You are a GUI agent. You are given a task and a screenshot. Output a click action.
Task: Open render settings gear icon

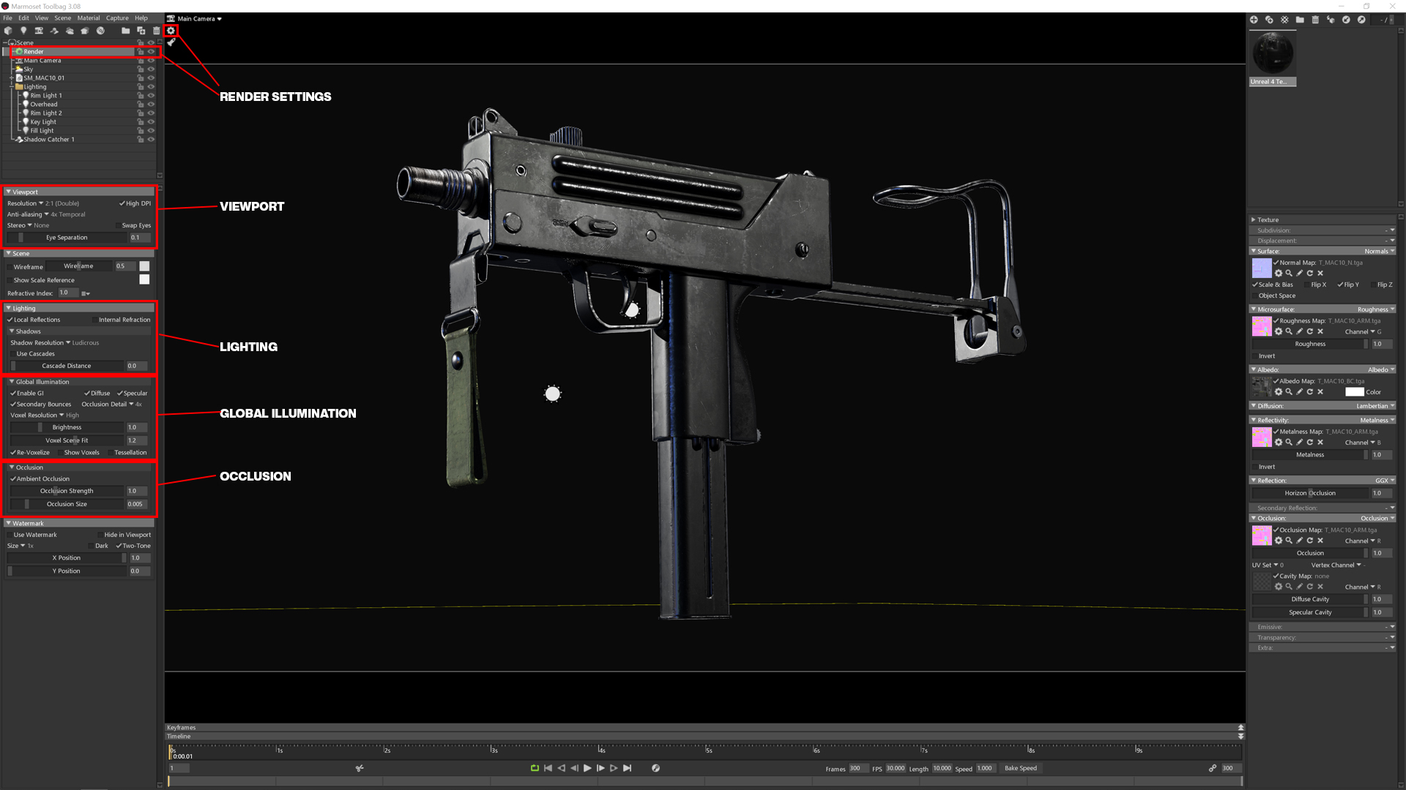click(171, 31)
